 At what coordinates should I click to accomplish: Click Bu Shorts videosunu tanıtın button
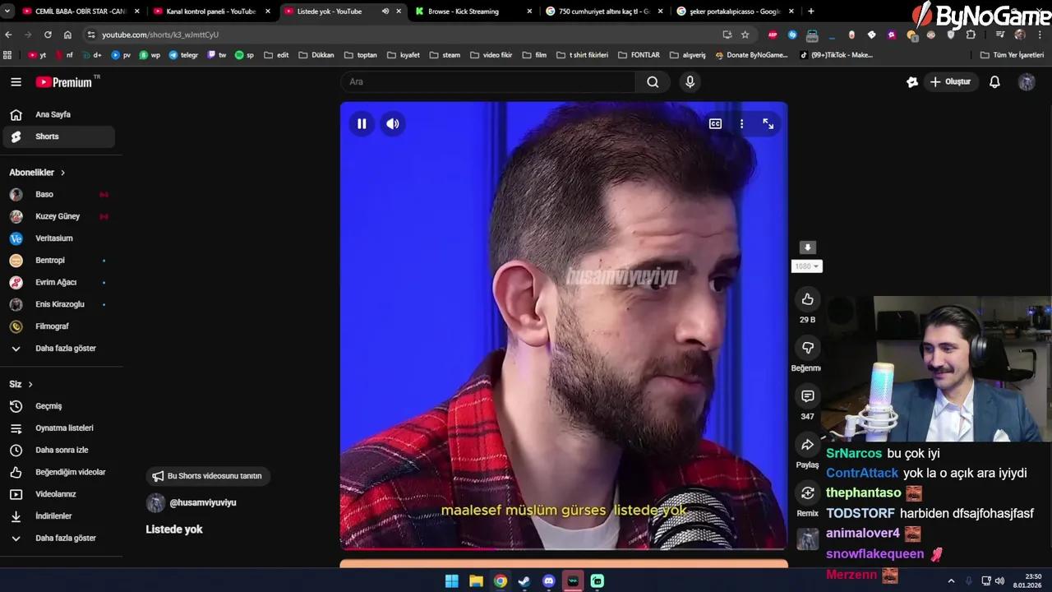(x=207, y=476)
